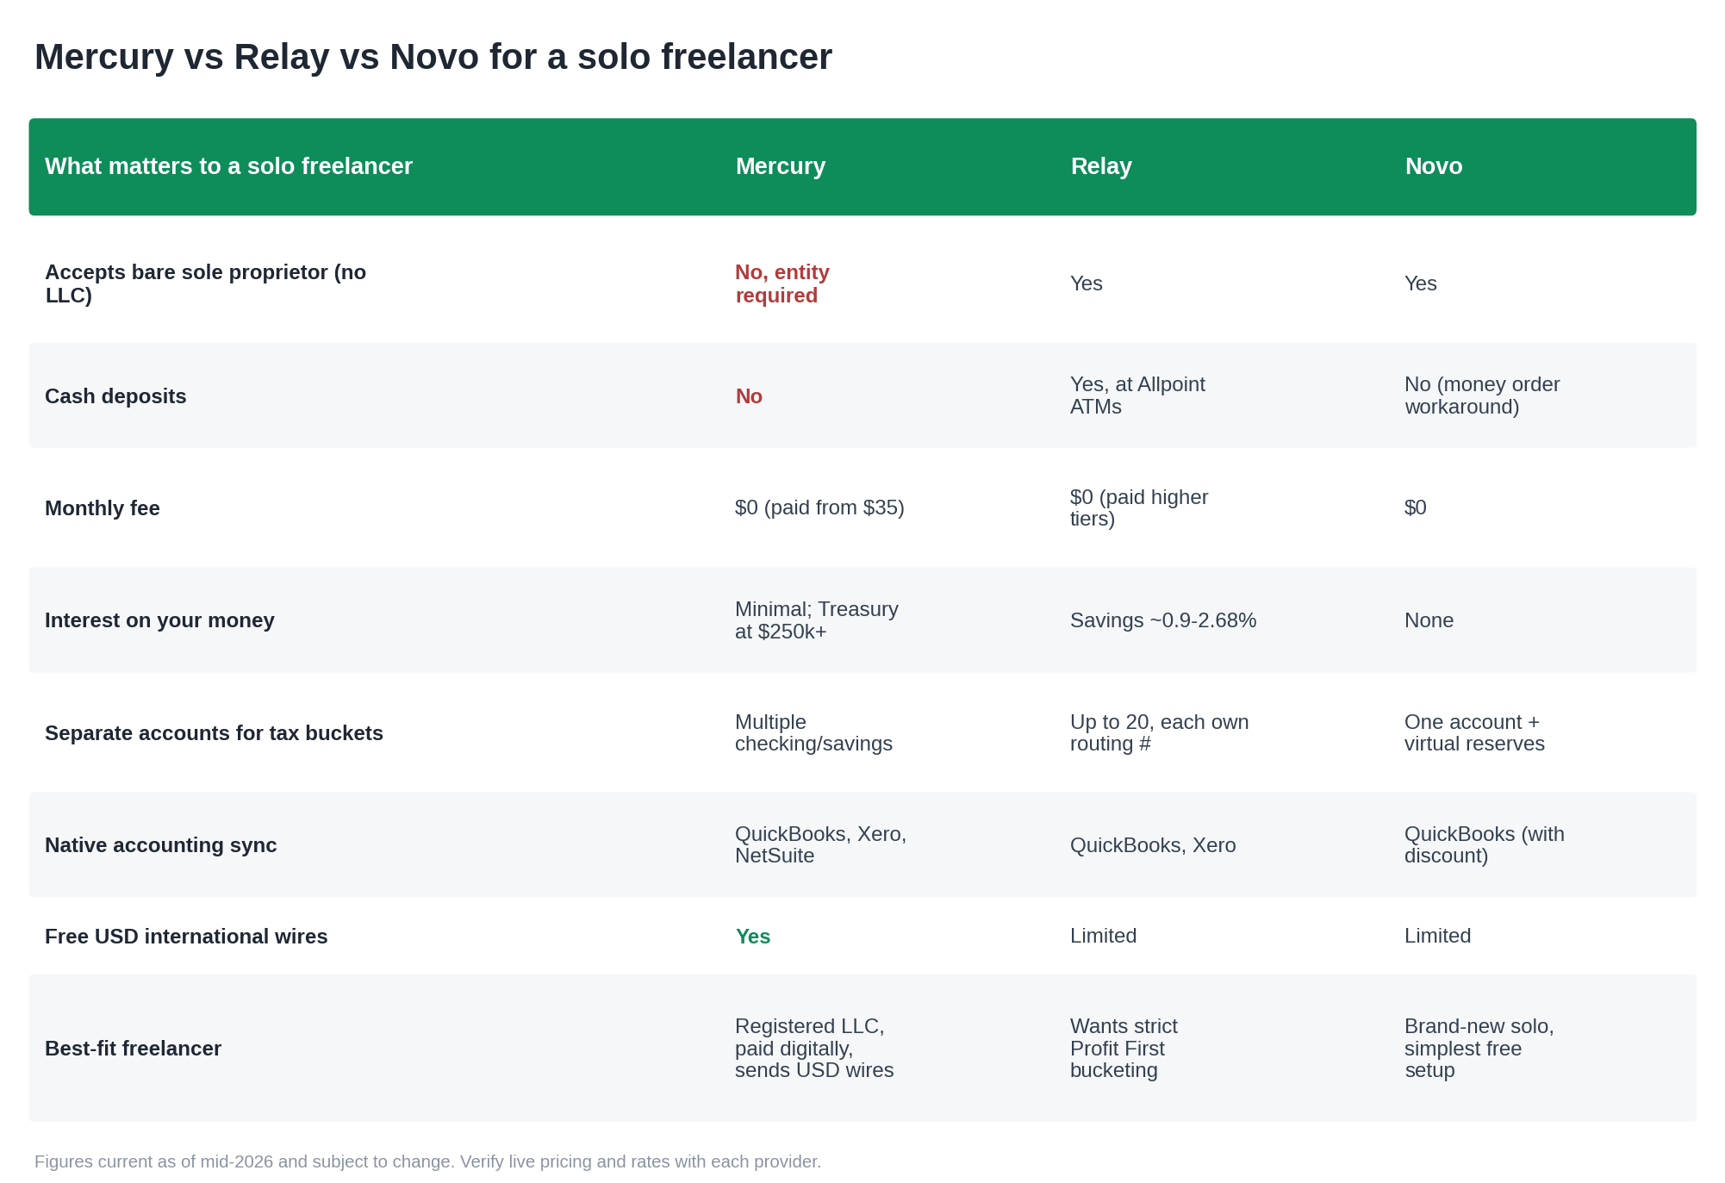Click 'Interest on your money' row label
1725x1183 pixels.
pos(159,620)
